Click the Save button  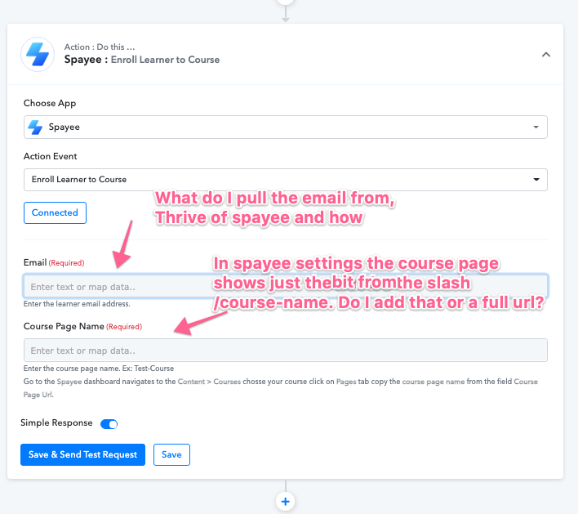click(x=171, y=454)
